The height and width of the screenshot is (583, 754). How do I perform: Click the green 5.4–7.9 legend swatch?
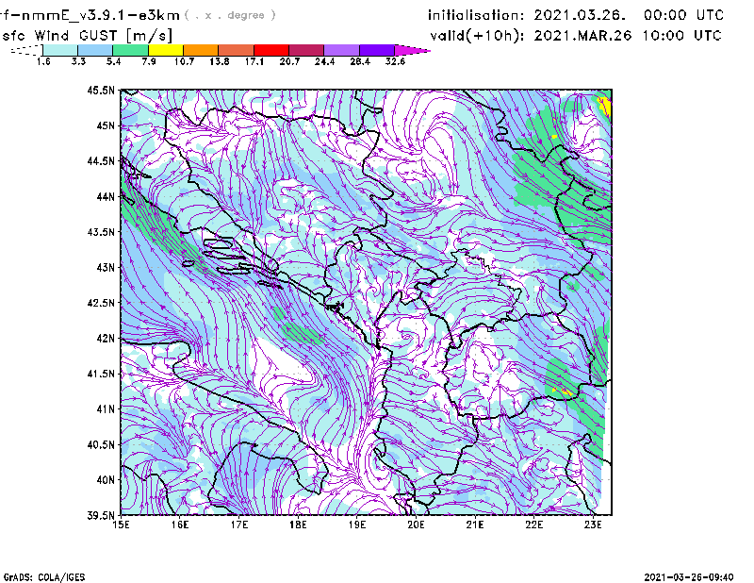130,50
